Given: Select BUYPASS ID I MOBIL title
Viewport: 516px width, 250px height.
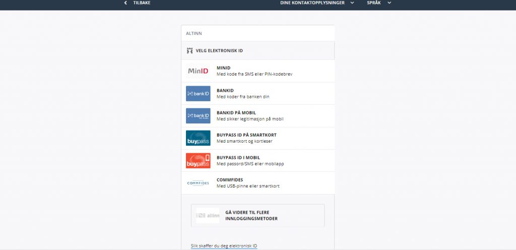Looking at the screenshot, I should (x=238, y=158).
